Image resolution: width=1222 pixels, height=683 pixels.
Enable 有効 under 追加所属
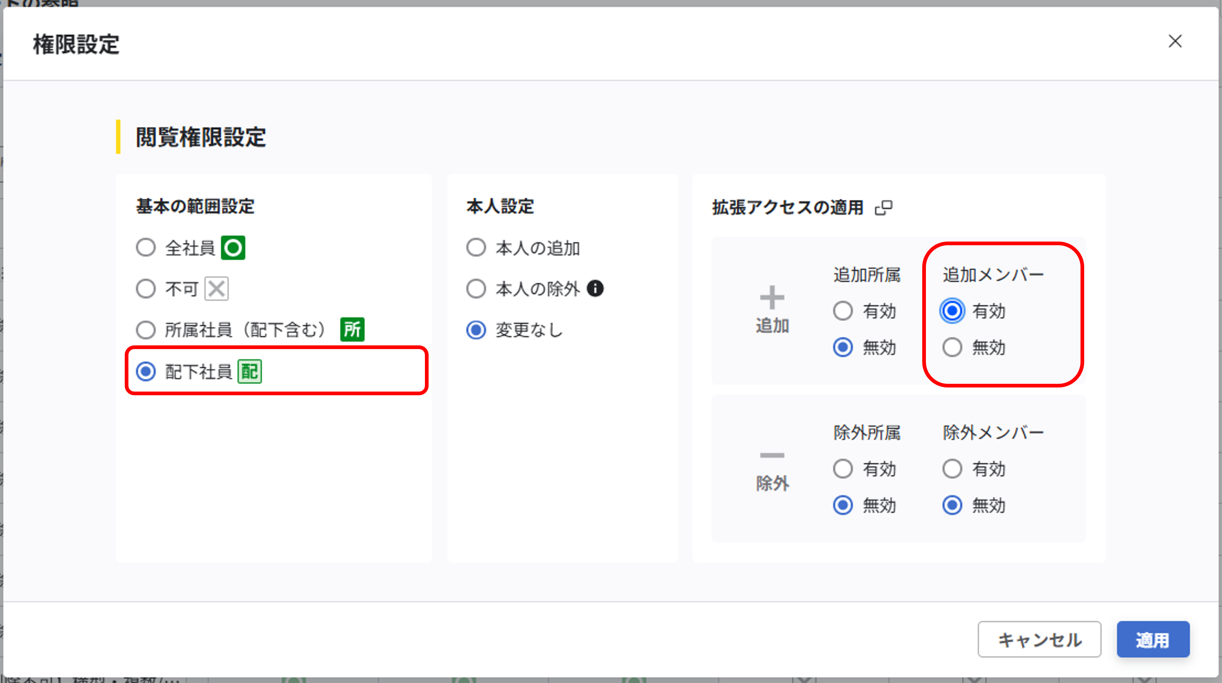pyautogui.click(x=843, y=311)
